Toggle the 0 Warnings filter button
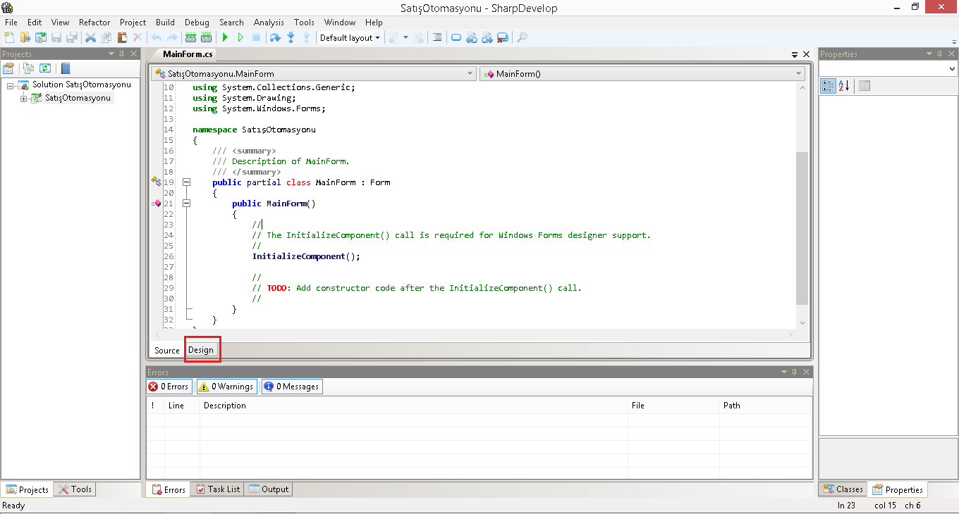 coord(226,386)
